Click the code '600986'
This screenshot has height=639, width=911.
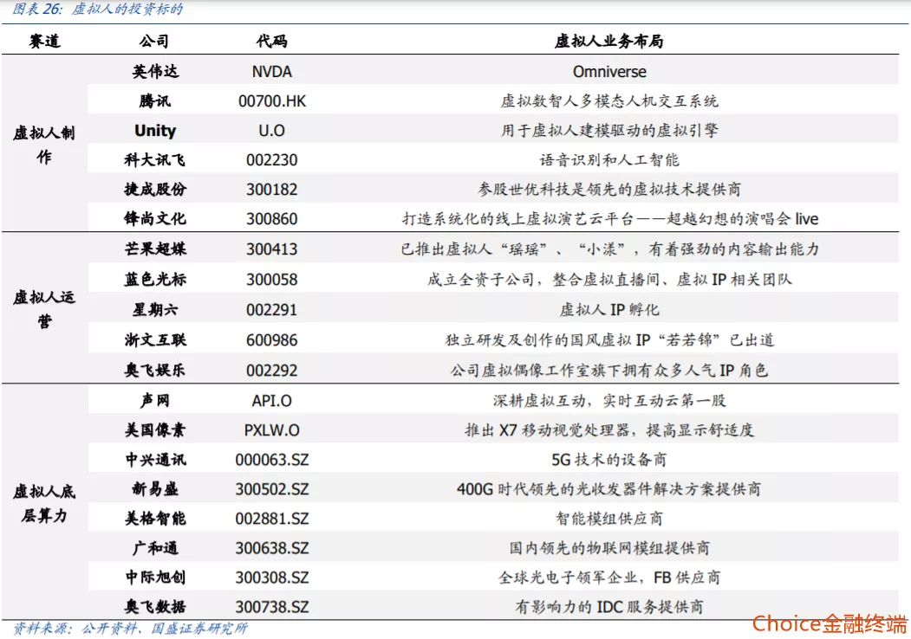pos(272,340)
